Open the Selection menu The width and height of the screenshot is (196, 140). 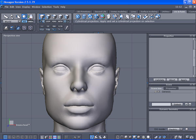pyautogui.click(x=47, y=7)
